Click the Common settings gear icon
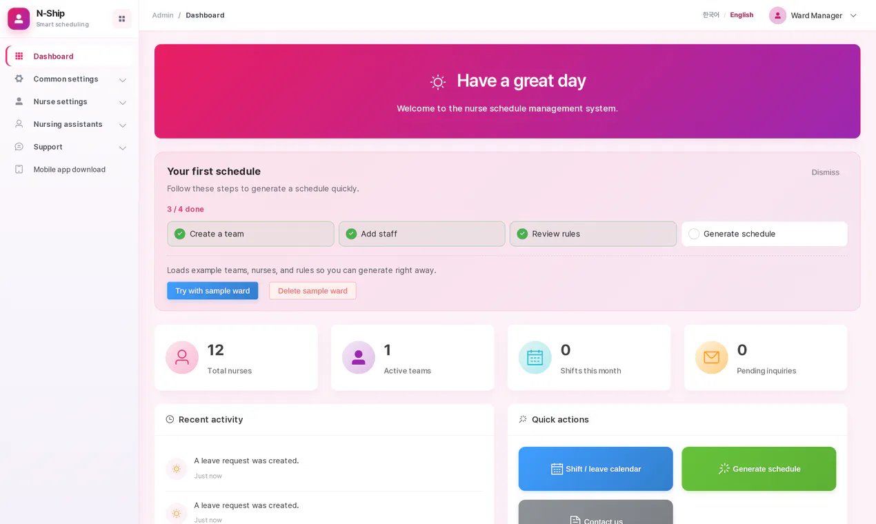 tap(19, 79)
